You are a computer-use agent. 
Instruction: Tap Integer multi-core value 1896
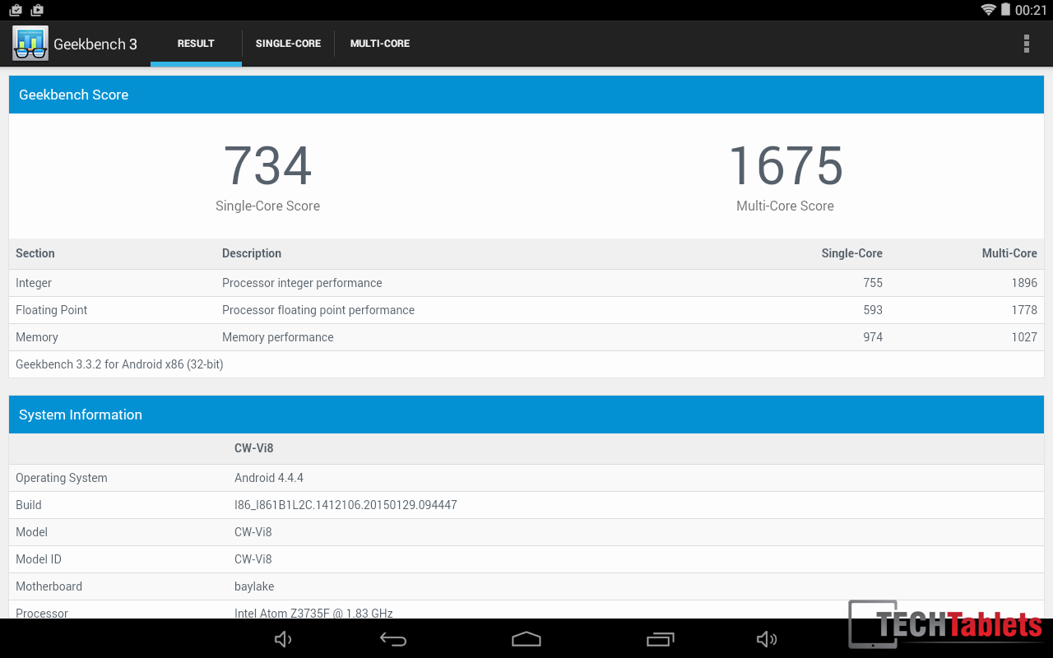tap(1024, 283)
